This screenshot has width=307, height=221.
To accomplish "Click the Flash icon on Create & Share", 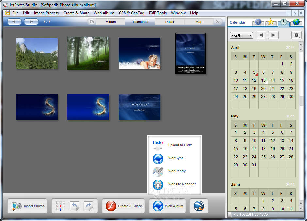I will (111, 206).
